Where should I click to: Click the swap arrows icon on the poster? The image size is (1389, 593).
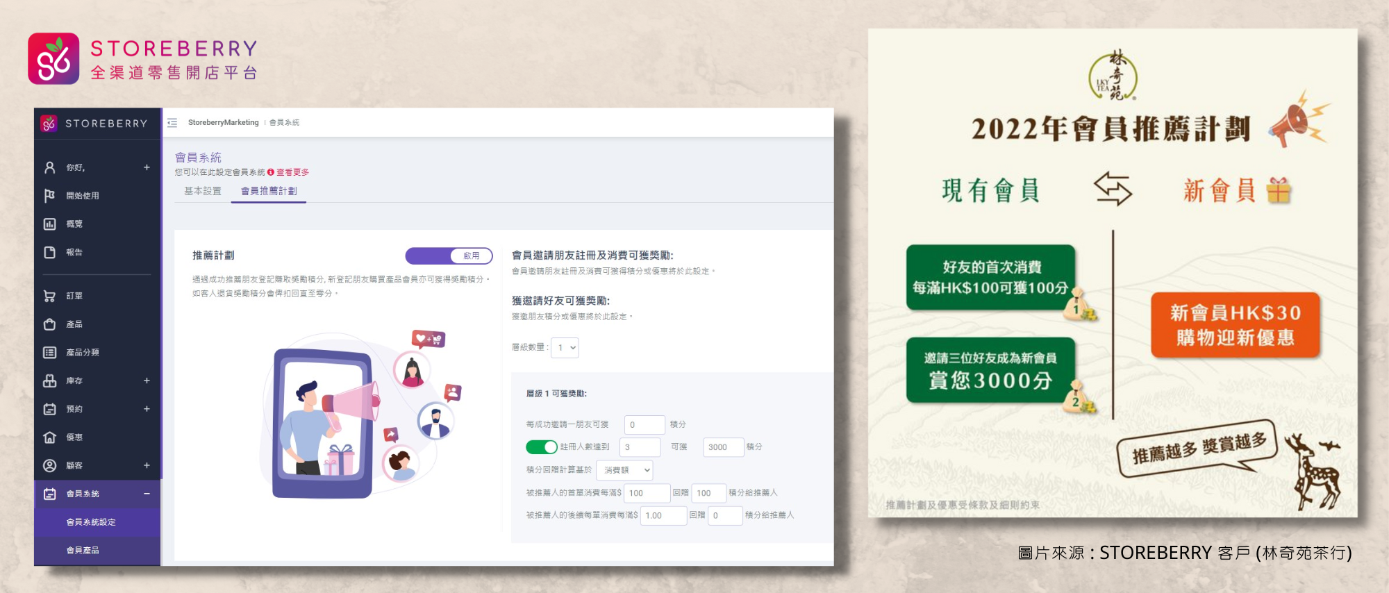click(x=1113, y=188)
